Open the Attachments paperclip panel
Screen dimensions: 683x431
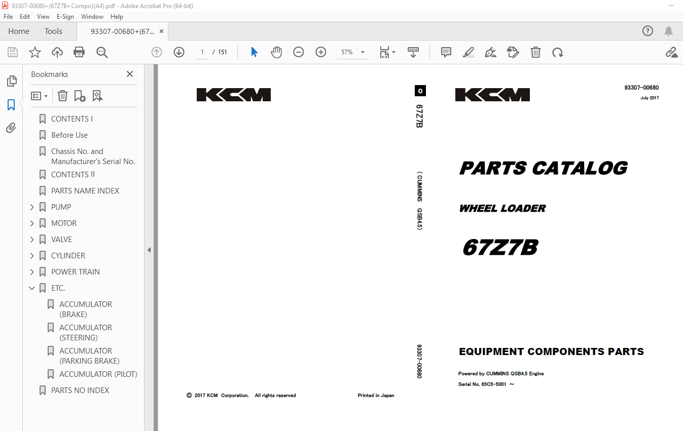[x=11, y=128]
